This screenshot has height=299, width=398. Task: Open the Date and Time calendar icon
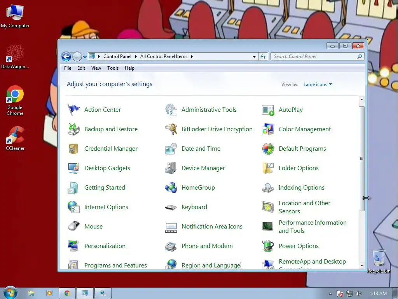tap(171, 149)
